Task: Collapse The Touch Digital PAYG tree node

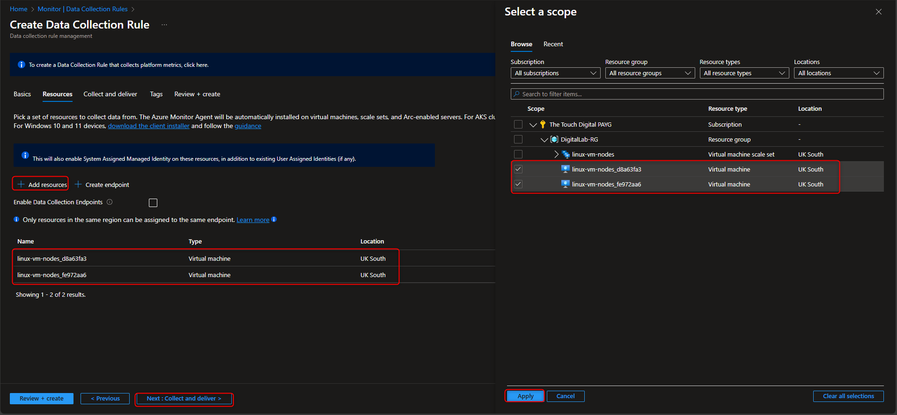Action: click(x=533, y=125)
